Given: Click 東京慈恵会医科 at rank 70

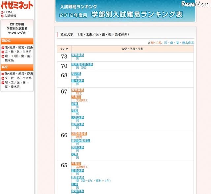Looking at the screenshot, I should [82, 64].
